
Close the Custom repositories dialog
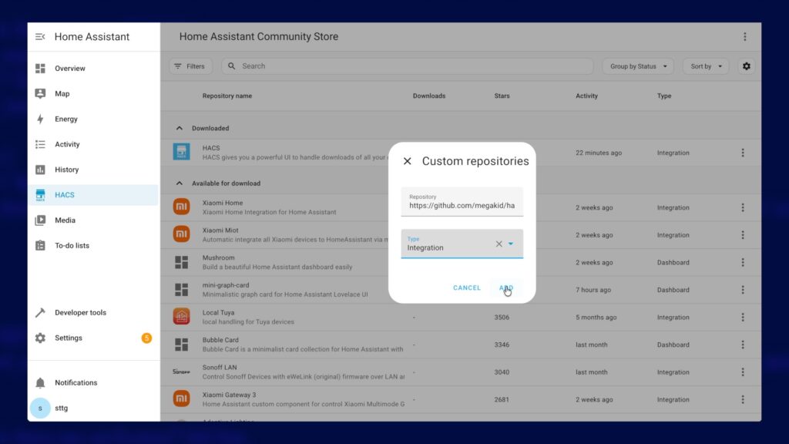tap(407, 161)
